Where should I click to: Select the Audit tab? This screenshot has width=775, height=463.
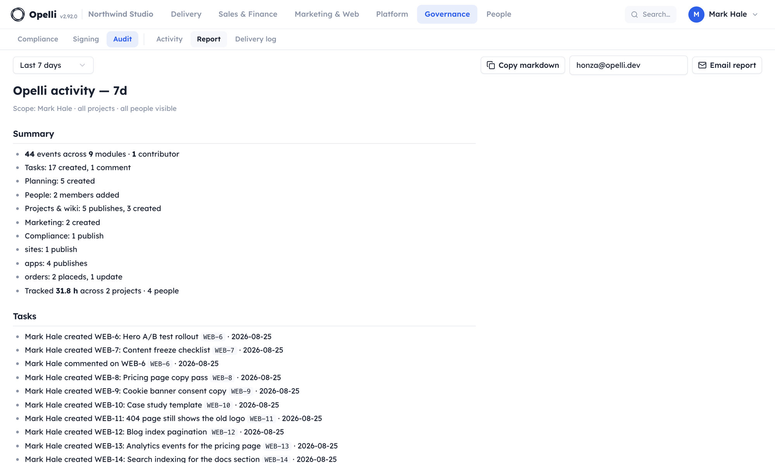tap(122, 39)
